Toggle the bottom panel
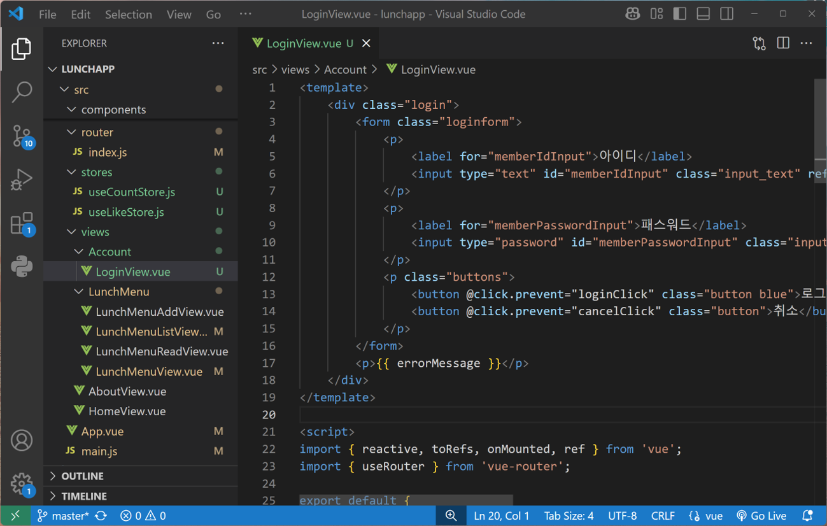Image resolution: width=827 pixels, height=526 pixels. tap(703, 14)
